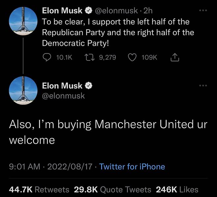The image size is (217, 197).
Task: Tap the share icon on the first tweet
Action: [x=174, y=58]
